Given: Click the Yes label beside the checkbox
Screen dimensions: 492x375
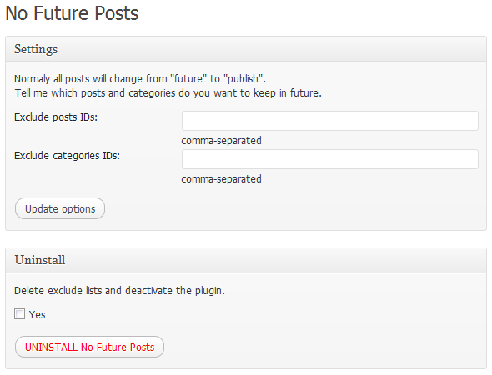Looking at the screenshot, I should pyautogui.click(x=37, y=314).
